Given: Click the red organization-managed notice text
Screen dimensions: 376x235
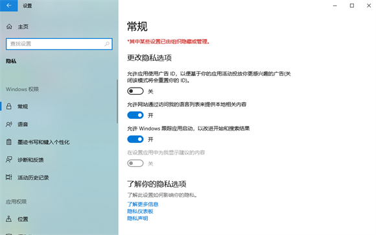Looking at the screenshot, I should pos(169,42).
